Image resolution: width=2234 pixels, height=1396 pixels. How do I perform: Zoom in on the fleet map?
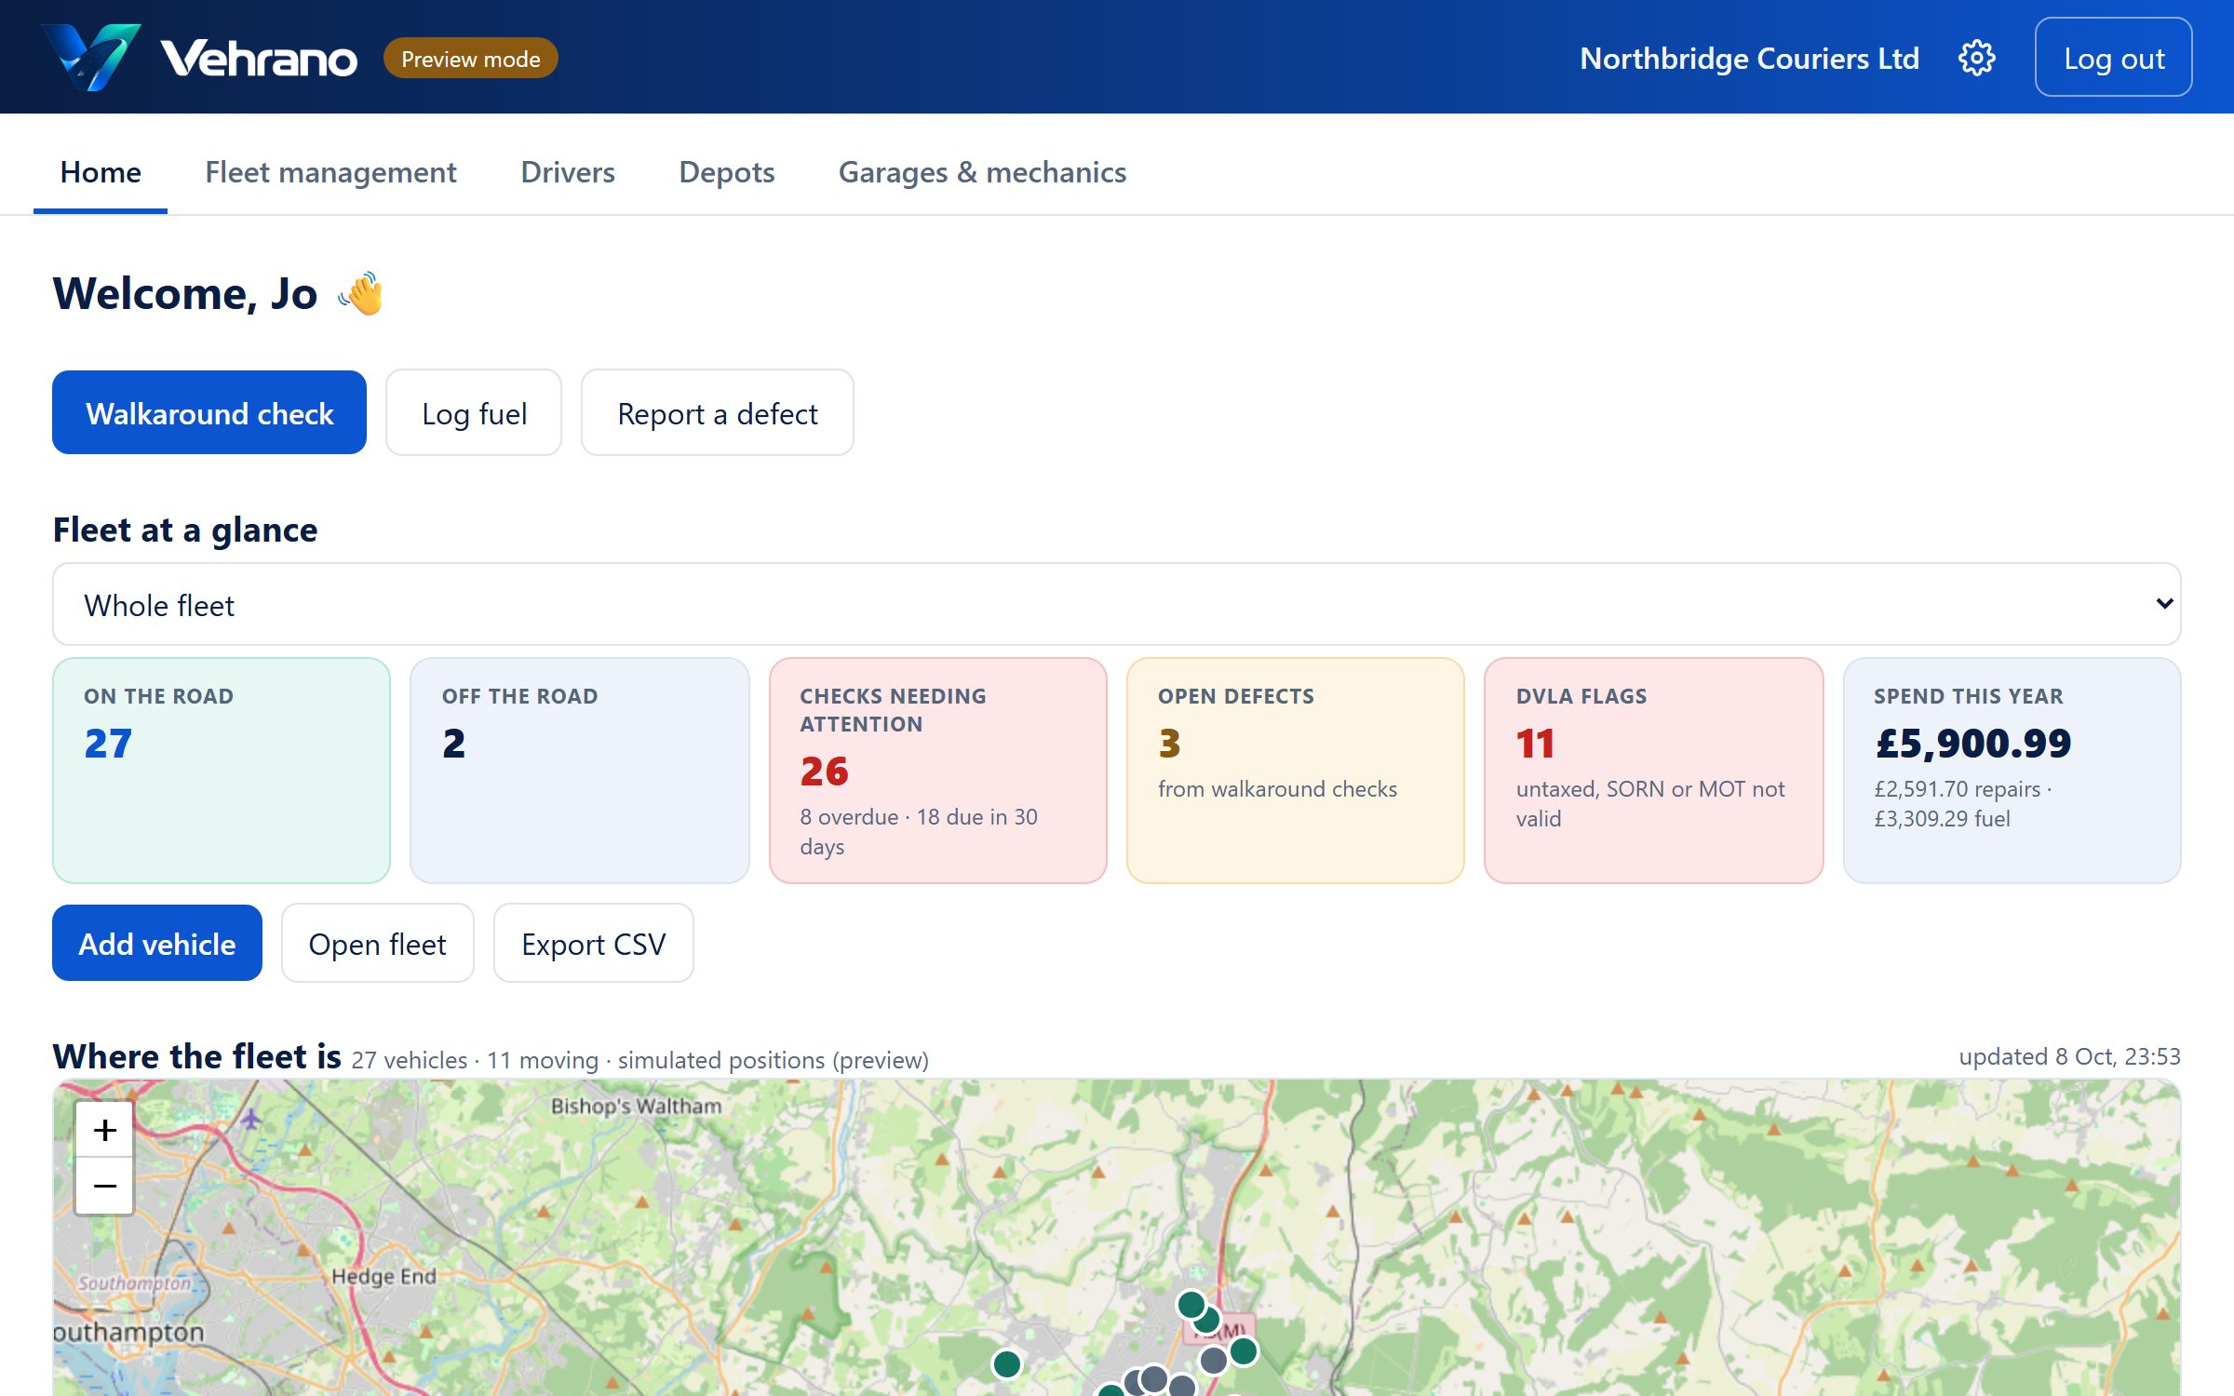(104, 1130)
